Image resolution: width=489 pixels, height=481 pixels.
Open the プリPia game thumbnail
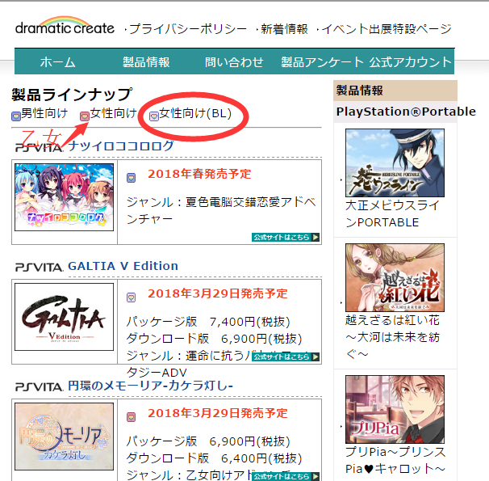click(x=395, y=409)
